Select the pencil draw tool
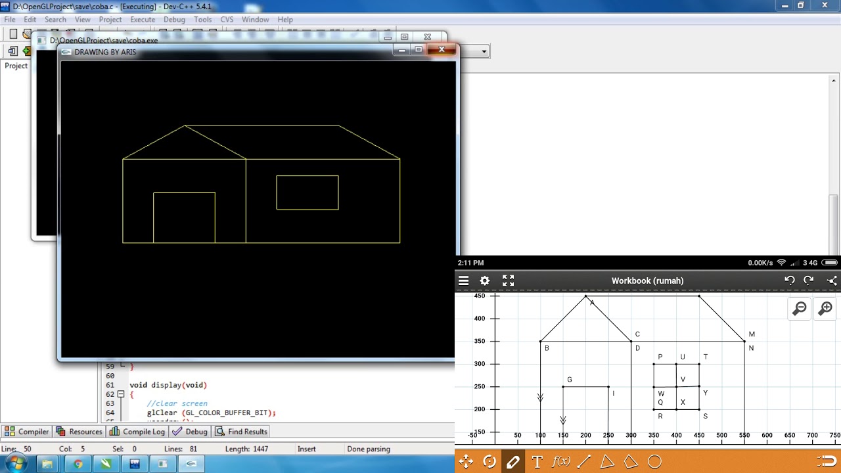Screen dimensions: 841x473 tap(513, 461)
